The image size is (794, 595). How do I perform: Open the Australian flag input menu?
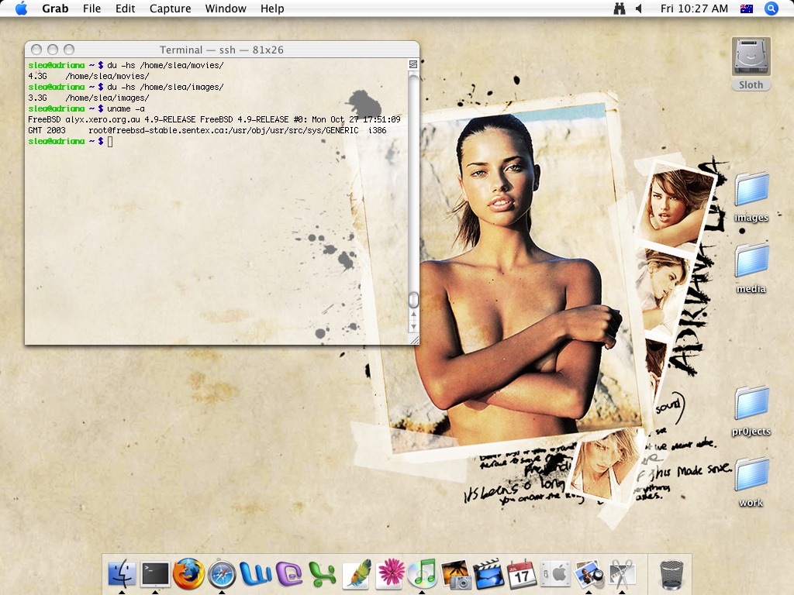[747, 9]
